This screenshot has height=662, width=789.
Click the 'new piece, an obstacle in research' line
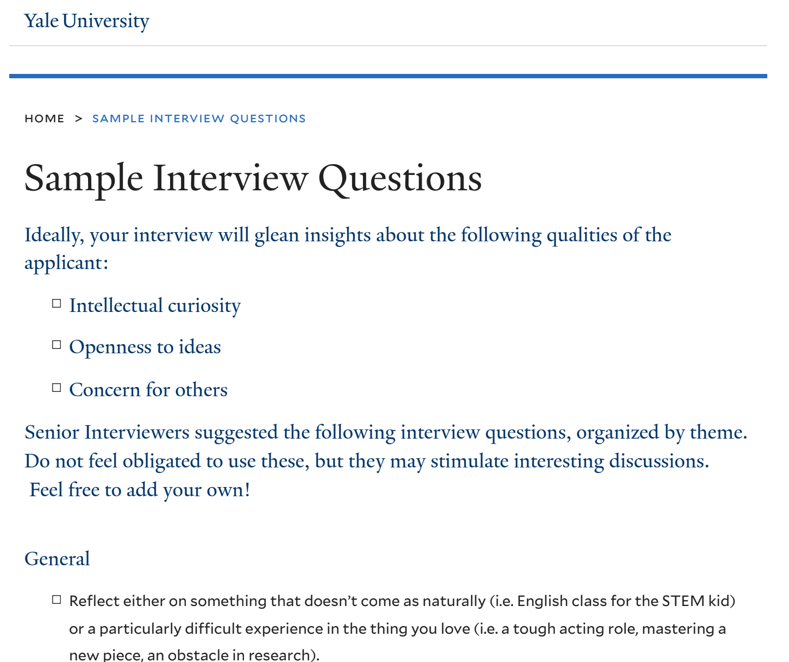click(194, 654)
